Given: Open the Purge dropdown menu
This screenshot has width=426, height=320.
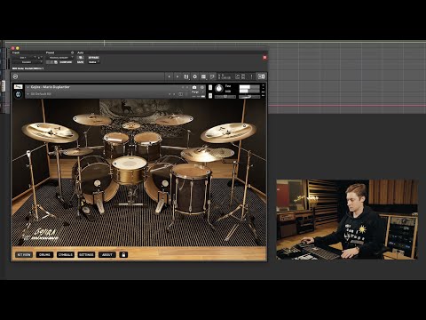Looking at the screenshot, I should [x=198, y=92].
